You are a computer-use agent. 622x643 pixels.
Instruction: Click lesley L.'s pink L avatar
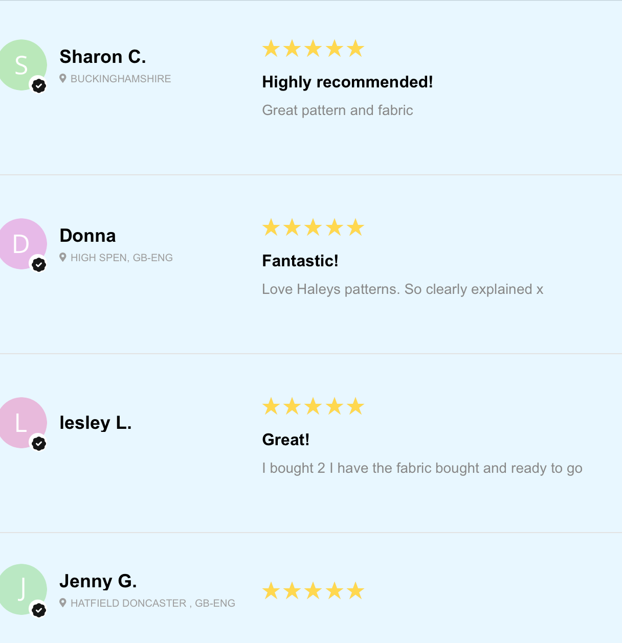(x=20, y=422)
